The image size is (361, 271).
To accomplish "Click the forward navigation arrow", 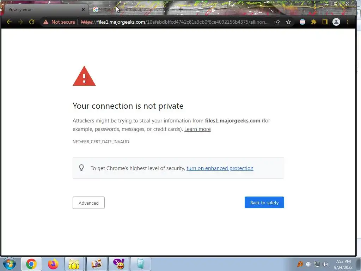I will click(x=20, y=22).
